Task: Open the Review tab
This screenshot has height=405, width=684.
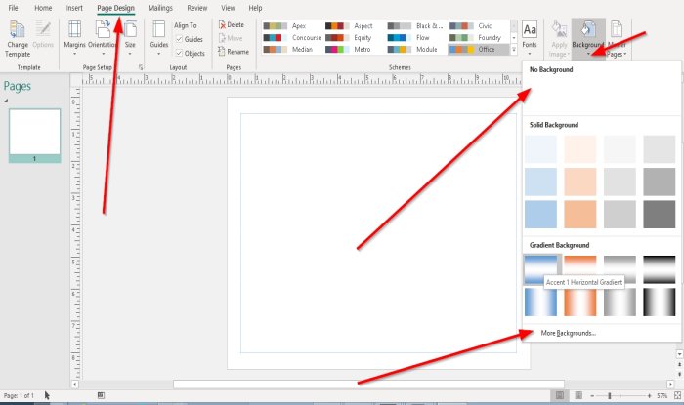Action: [x=197, y=8]
